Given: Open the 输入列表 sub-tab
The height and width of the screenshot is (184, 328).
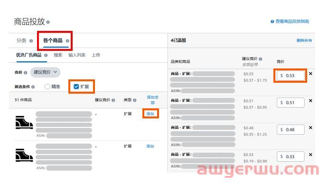Looking at the screenshot, I should [x=77, y=55].
